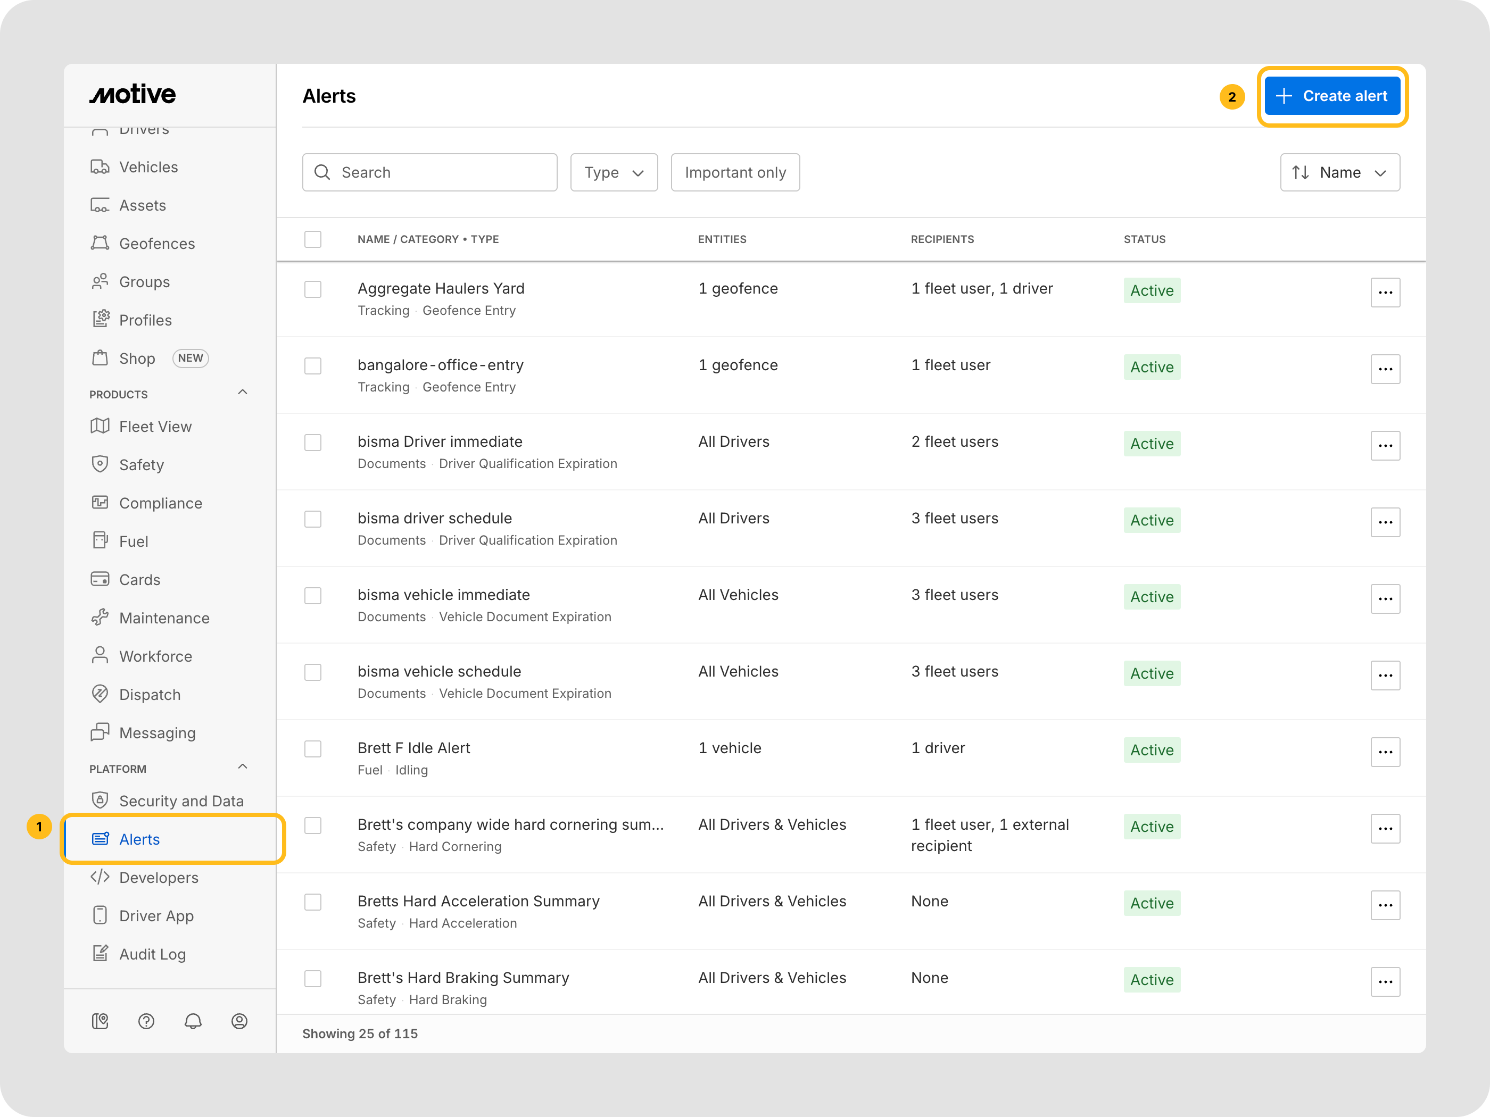The image size is (1490, 1117).
Task: Tick the bisma vehicle immediate checkbox
Action: (x=312, y=596)
